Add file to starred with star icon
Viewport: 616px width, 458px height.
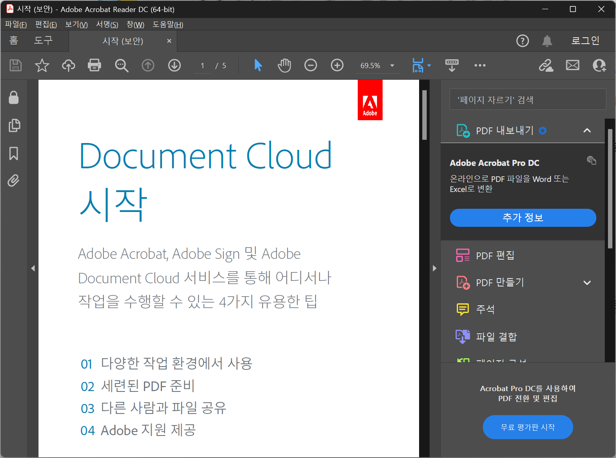[x=42, y=65]
